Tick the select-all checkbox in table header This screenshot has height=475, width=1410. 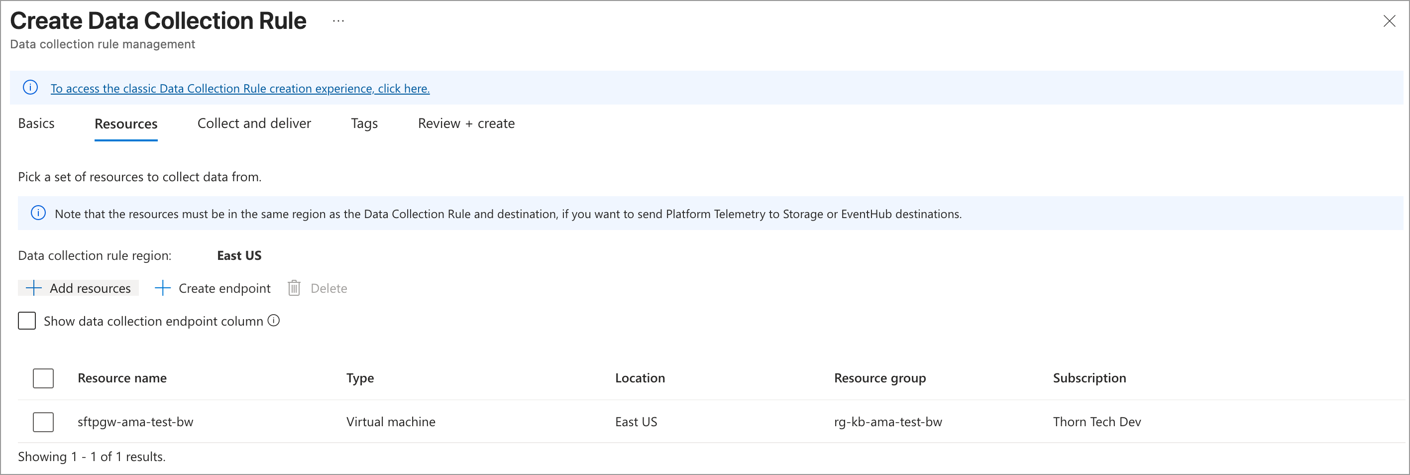click(43, 378)
